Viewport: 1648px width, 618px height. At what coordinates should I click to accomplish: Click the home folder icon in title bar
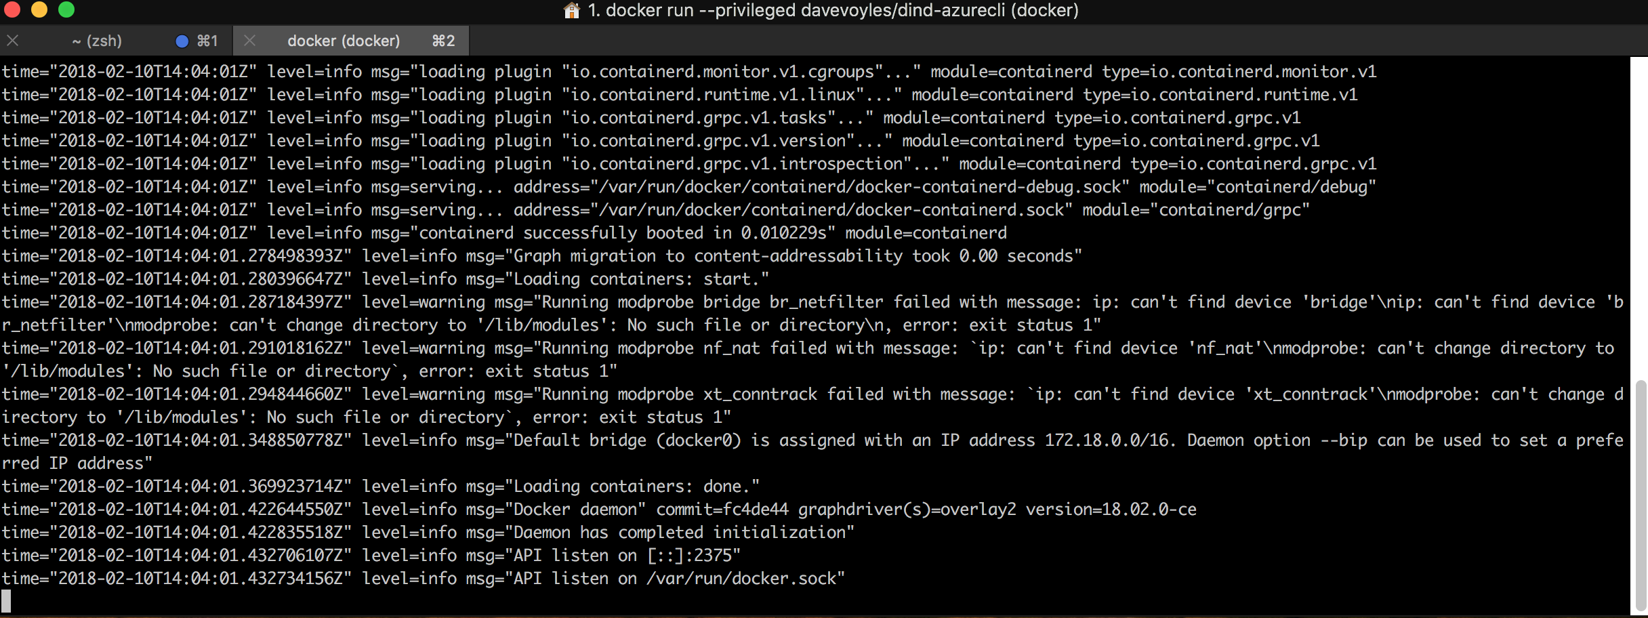click(x=572, y=10)
